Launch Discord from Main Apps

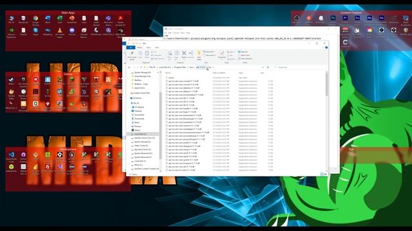click(x=71, y=31)
